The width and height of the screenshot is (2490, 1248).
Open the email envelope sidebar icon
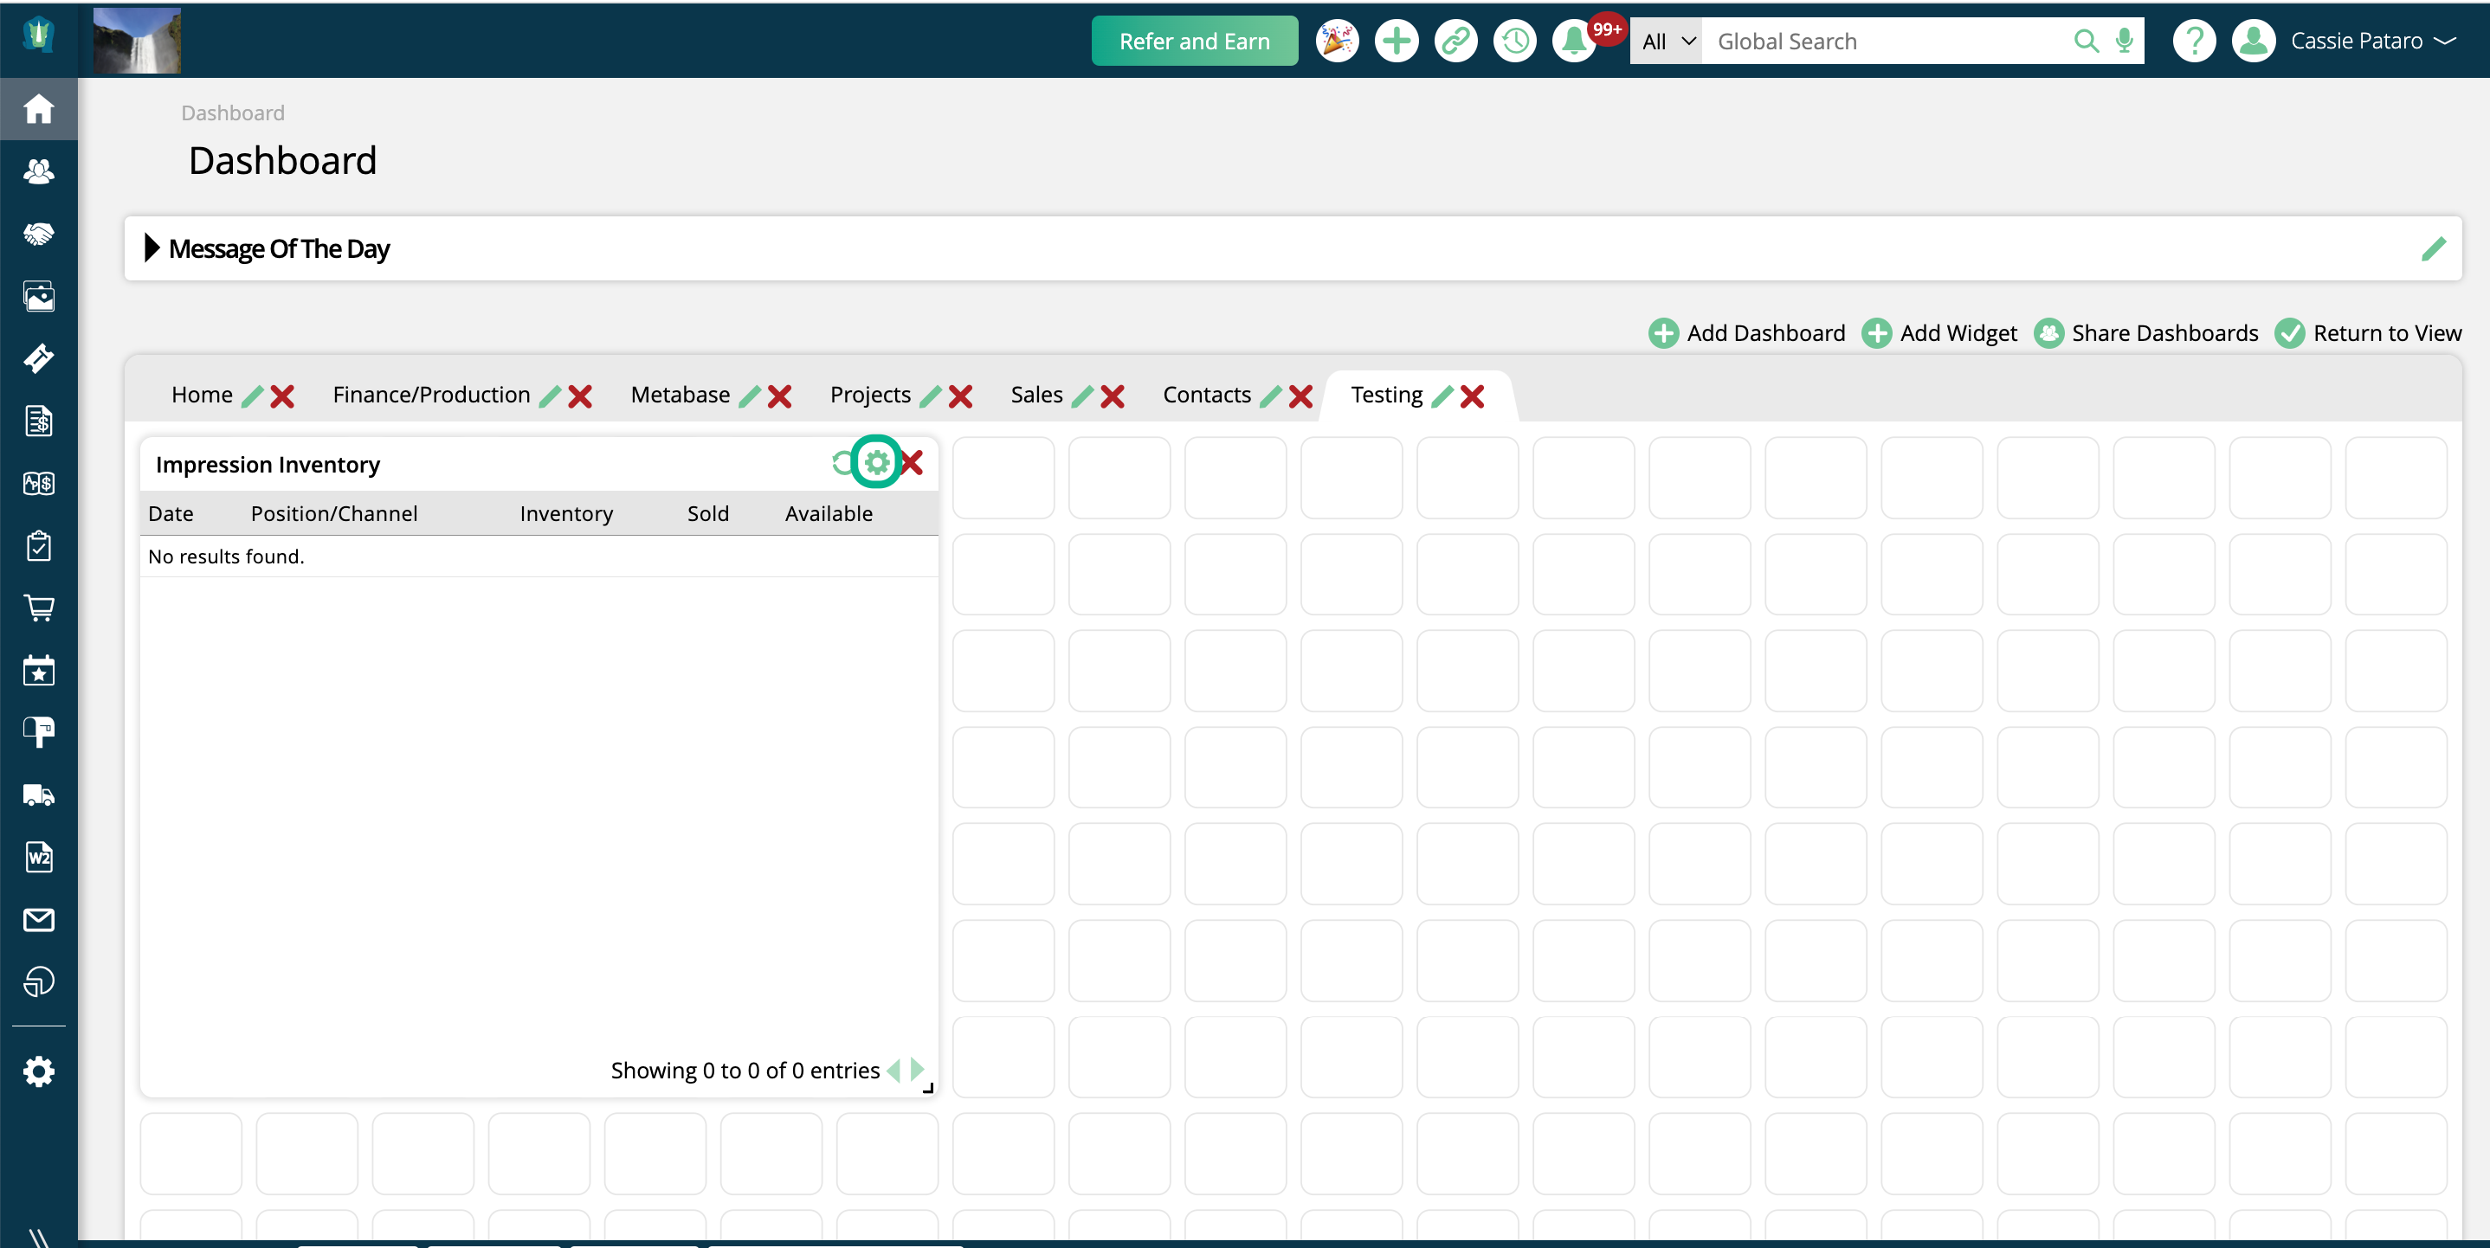(39, 920)
